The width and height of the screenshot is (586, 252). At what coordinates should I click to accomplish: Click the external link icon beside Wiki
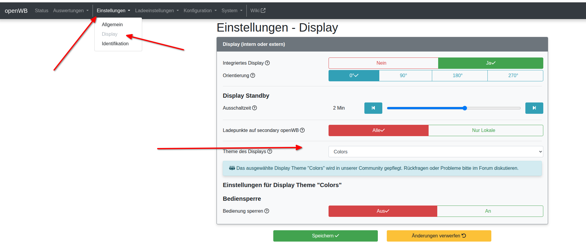[x=263, y=10]
